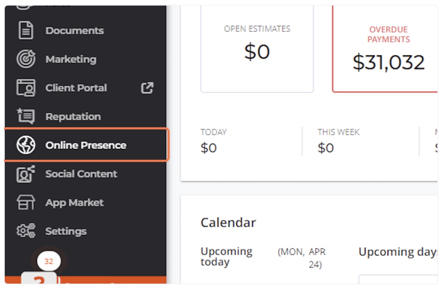Select the This Week revenue figure

326,148
